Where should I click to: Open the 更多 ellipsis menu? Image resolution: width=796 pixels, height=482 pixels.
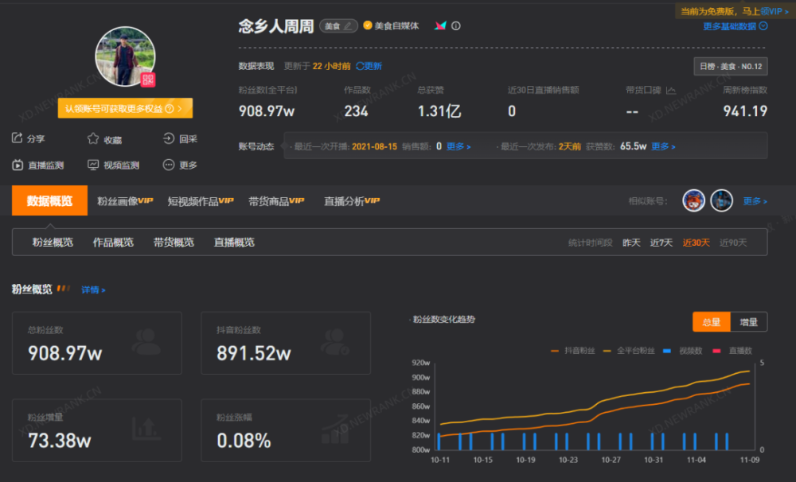click(x=169, y=165)
